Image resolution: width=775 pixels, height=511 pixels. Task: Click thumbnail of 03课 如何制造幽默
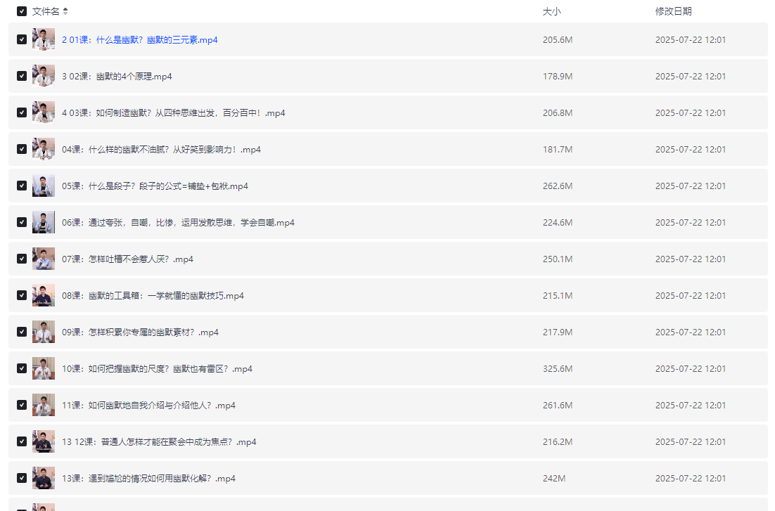44,112
